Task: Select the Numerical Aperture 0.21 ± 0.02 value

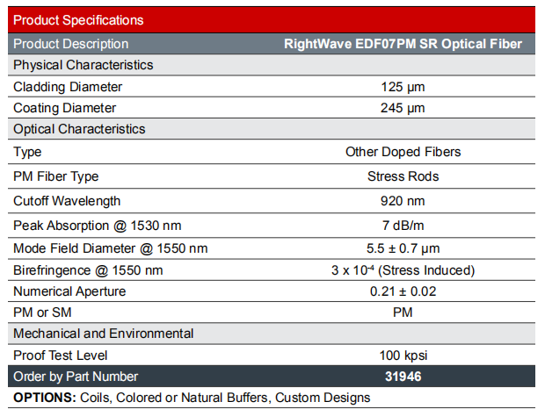Action: 403,291
